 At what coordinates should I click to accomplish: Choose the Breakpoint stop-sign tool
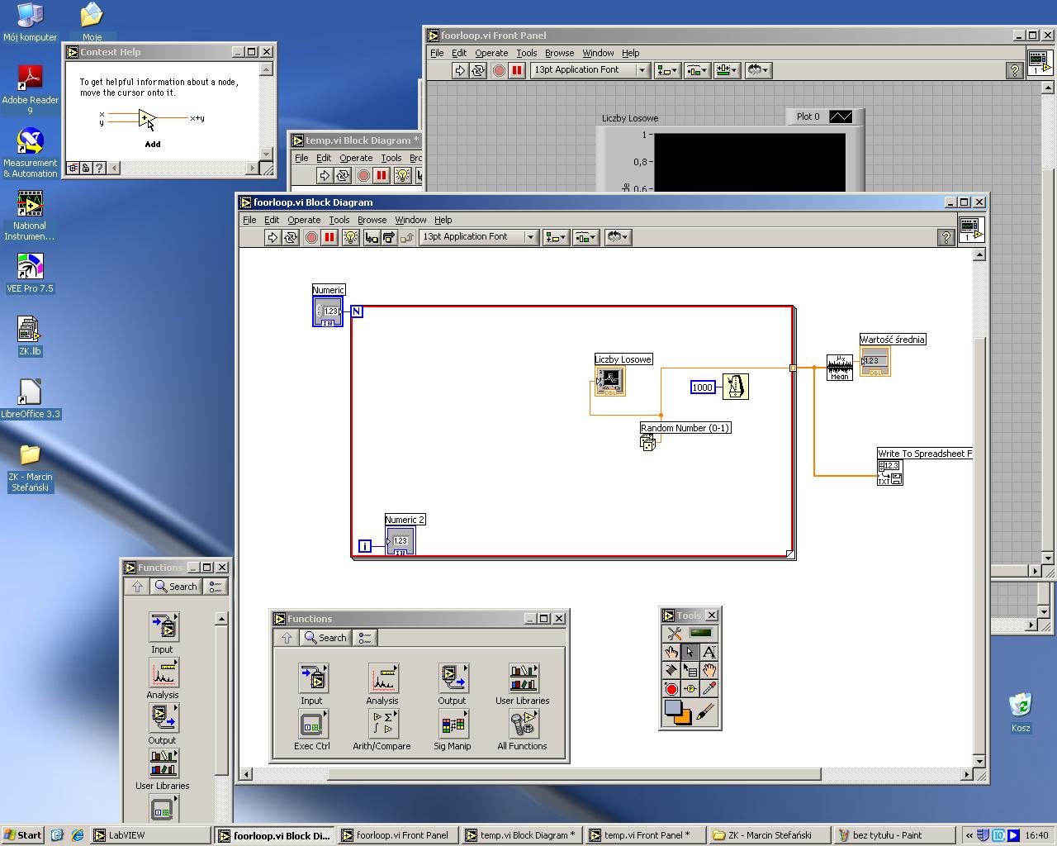click(x=671, y=689)
